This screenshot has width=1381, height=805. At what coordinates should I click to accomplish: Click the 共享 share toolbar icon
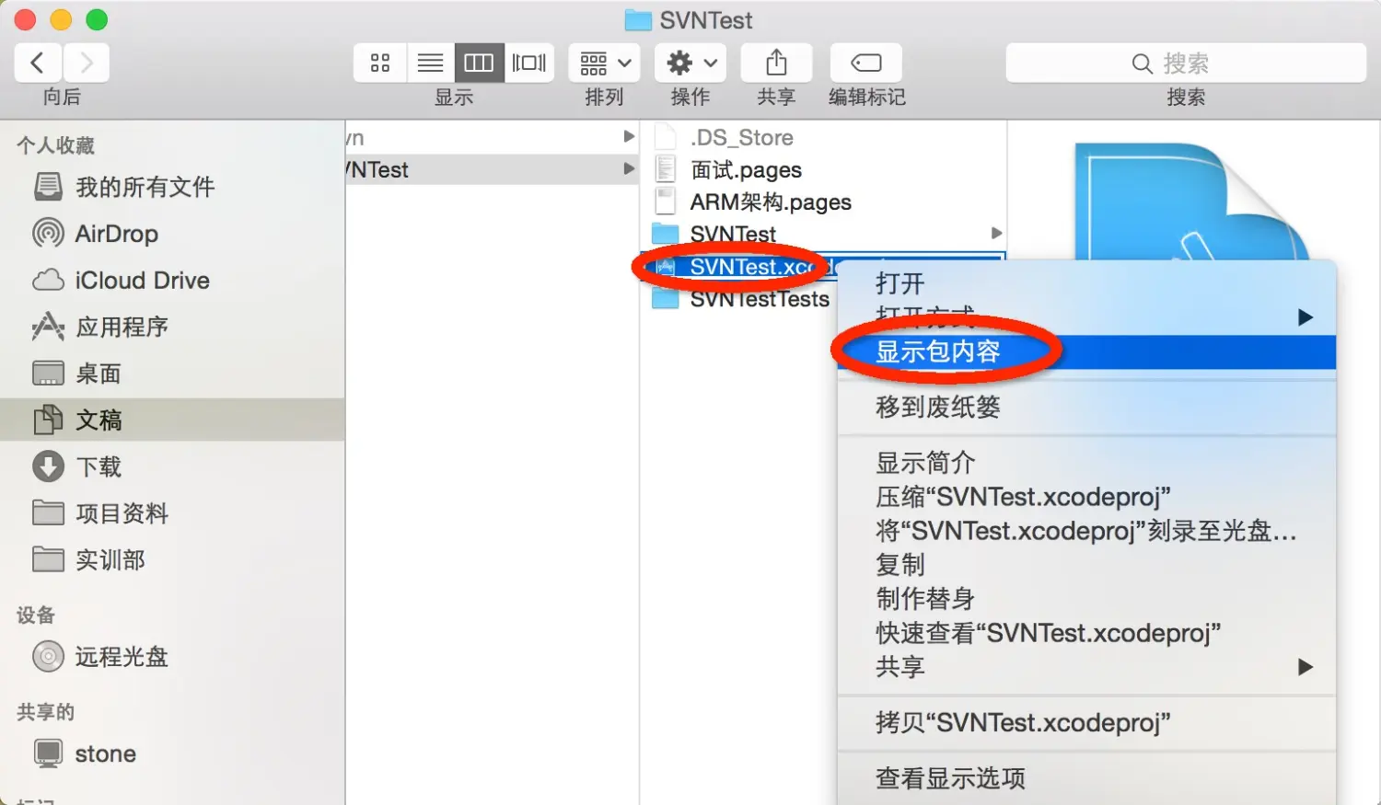point(776,63)
